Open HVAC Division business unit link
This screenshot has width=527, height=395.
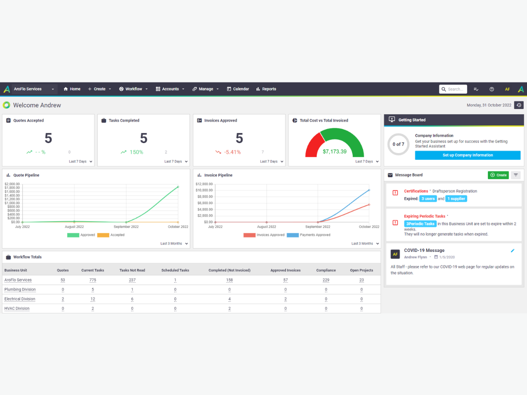(x=17, y=309)
